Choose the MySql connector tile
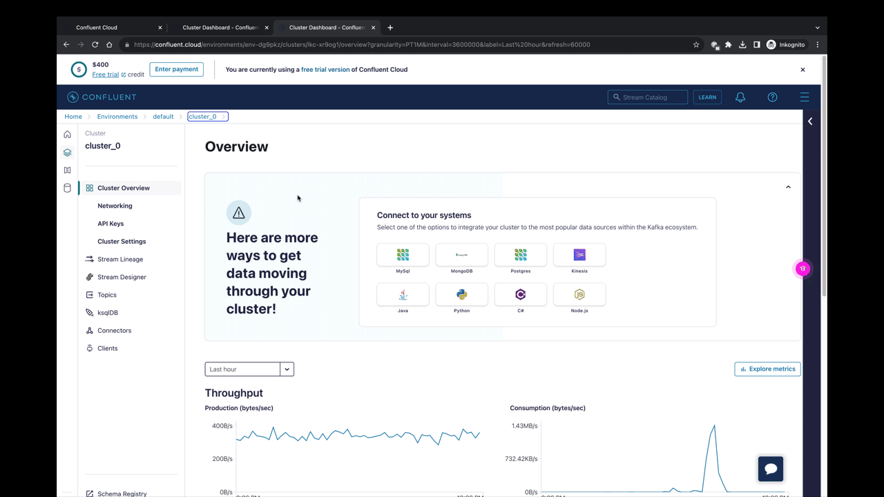The height and width of the screenshot is (497, 884). click(403, 255)
